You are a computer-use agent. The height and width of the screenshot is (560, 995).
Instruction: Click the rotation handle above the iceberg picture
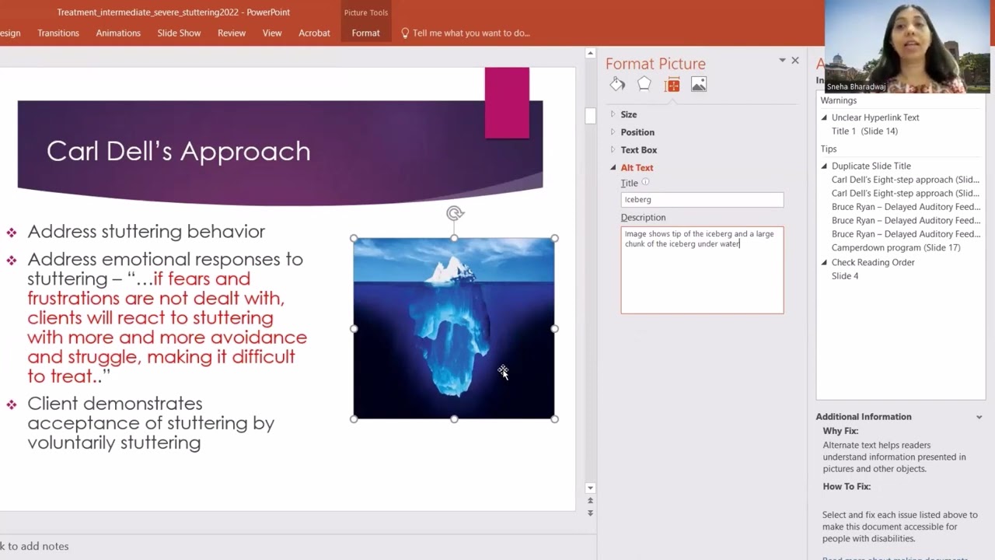[x=455, y=213]
